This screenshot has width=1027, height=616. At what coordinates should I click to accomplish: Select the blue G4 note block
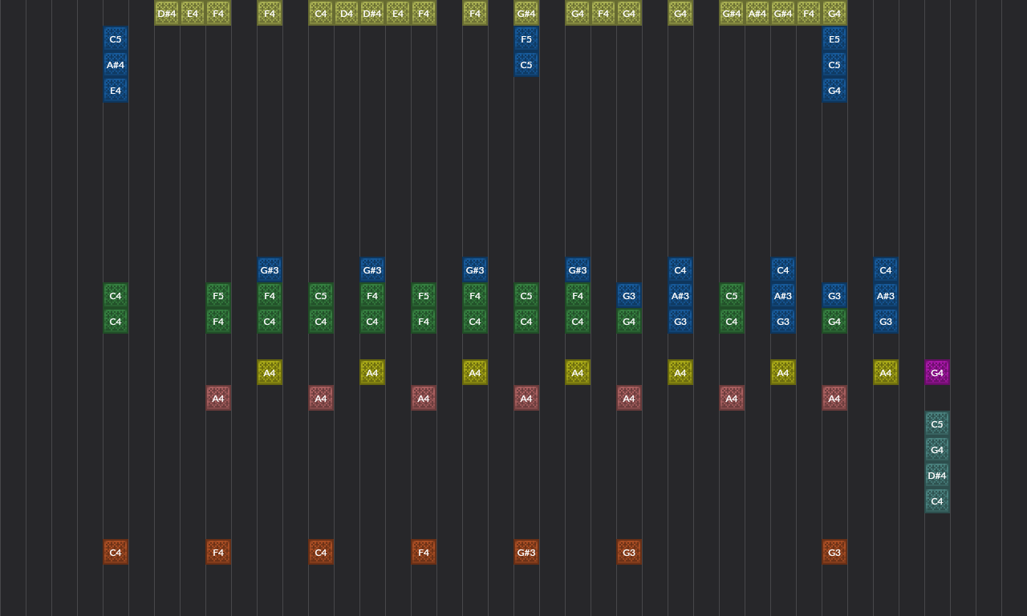coord(834,90)
